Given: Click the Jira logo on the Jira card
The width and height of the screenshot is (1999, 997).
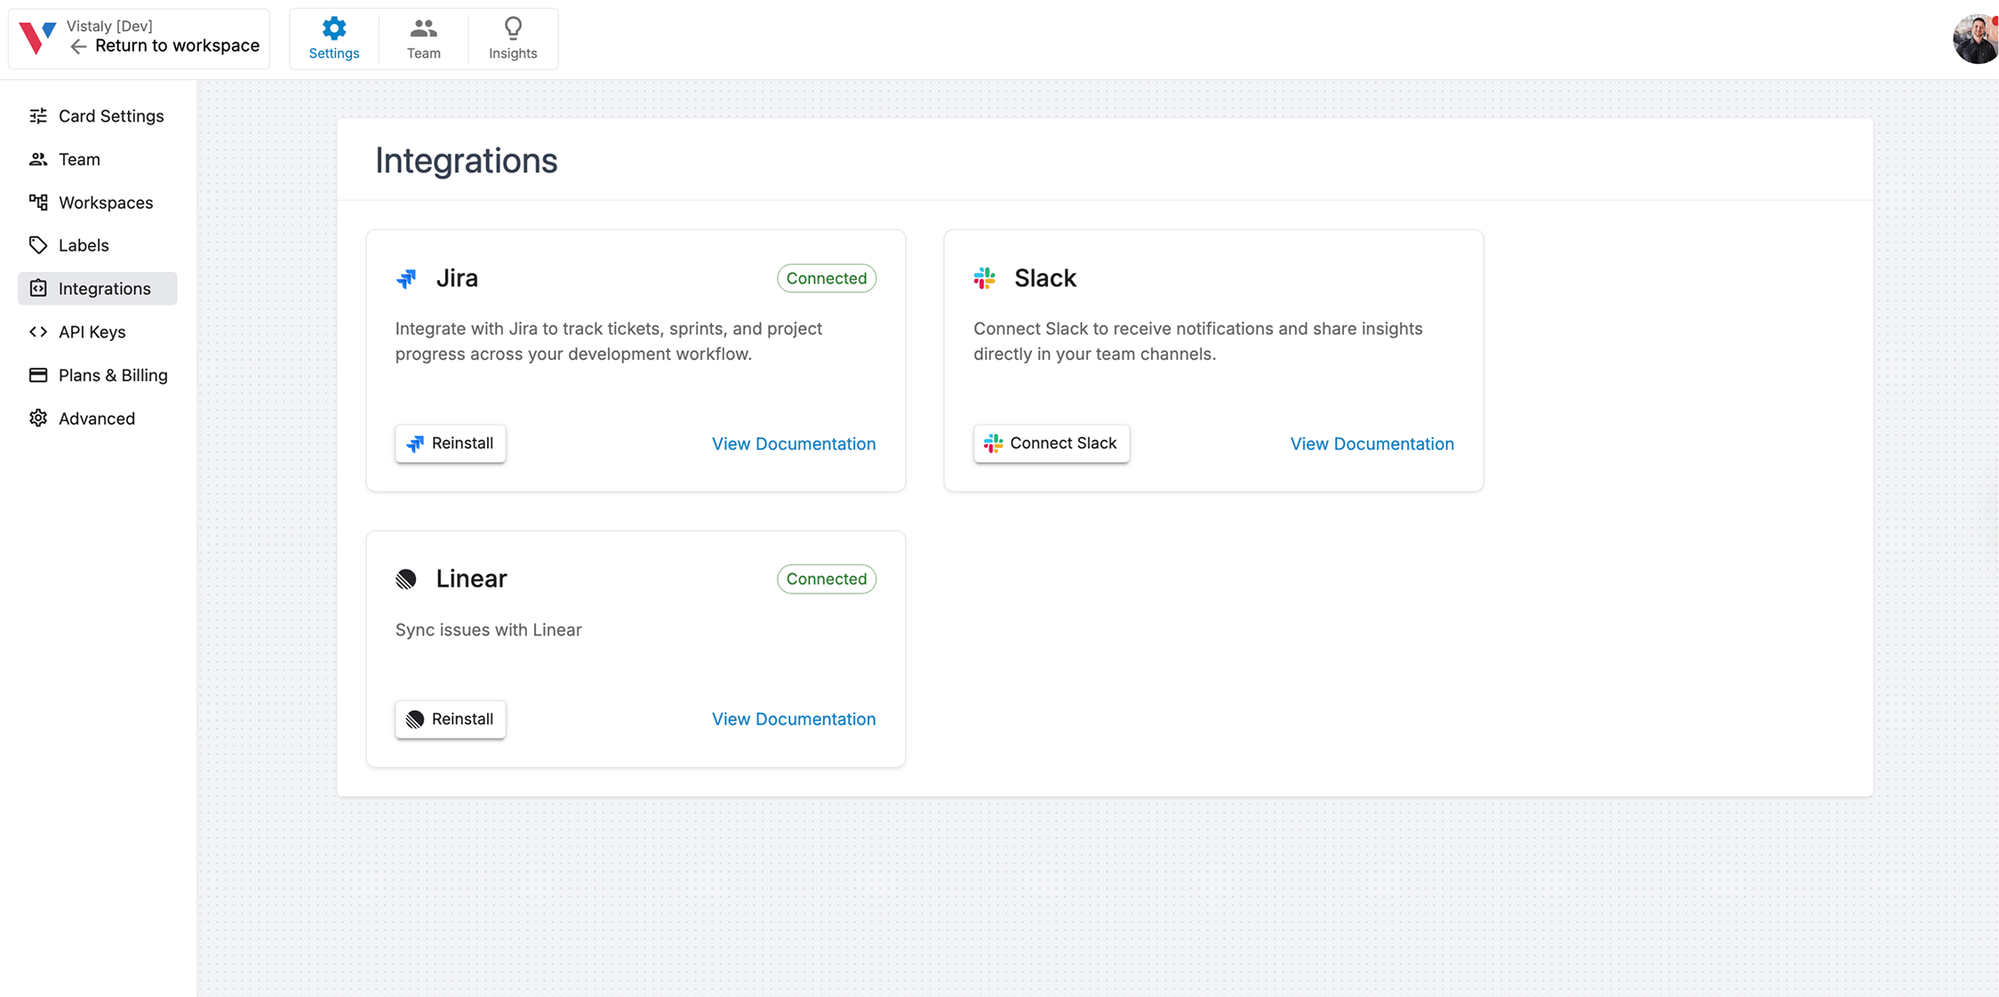Looking at the screenshot, I should point(407,278).
